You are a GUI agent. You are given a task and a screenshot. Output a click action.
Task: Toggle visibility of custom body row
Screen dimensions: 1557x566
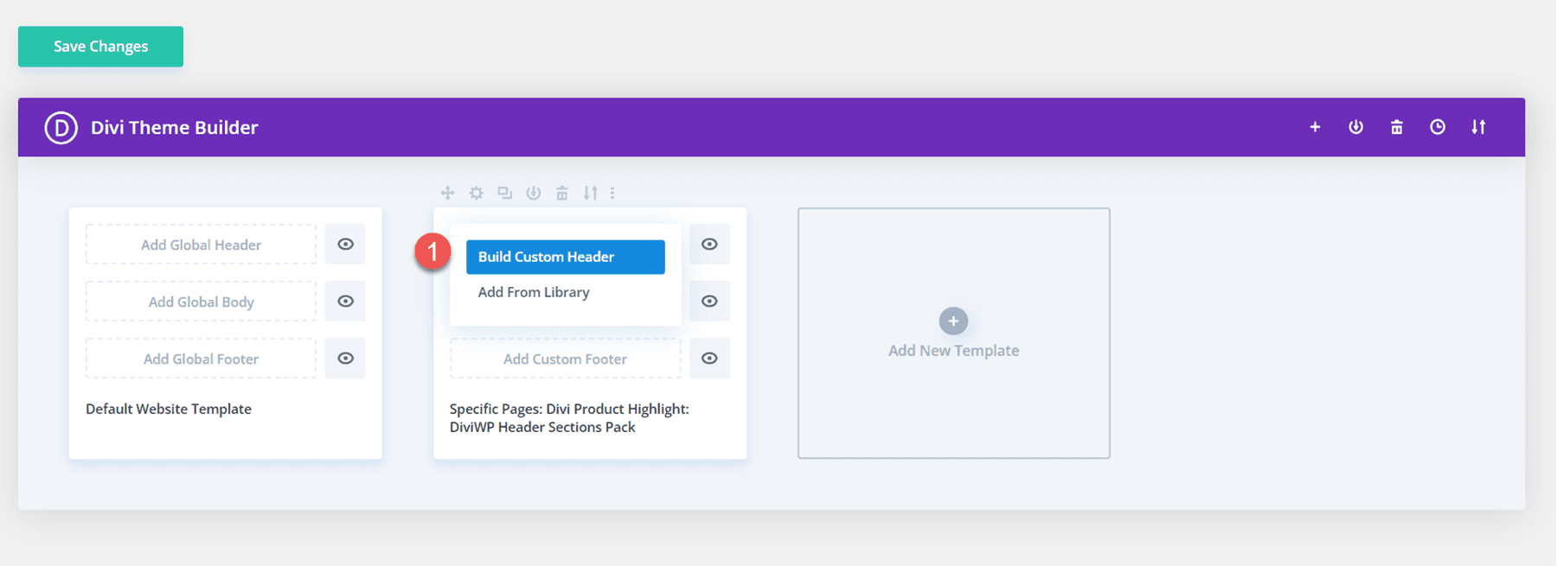(x=709, y=302)
